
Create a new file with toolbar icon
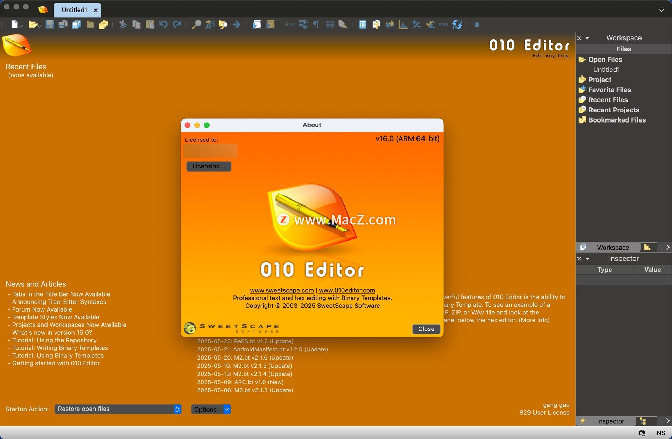pyautogui.click(x=14, y=25)
